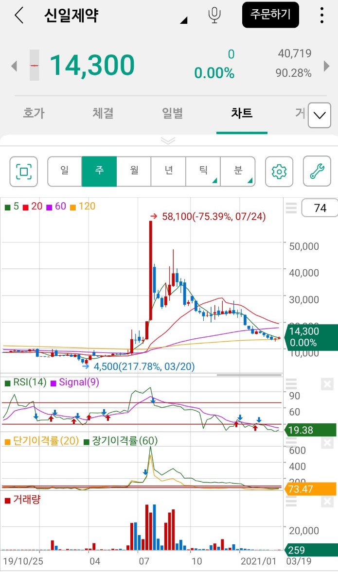Tap the 단기이격률(20) legend label
Screen dimensions: 338x573
click(x=42, y=441)
